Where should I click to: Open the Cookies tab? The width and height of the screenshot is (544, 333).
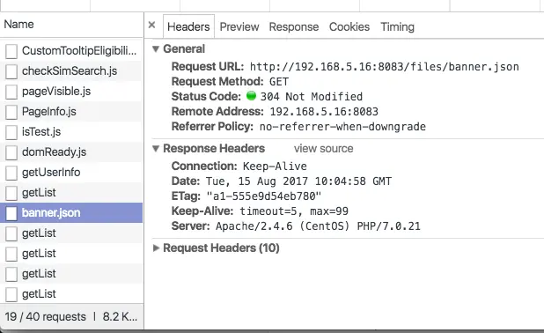click(x=349, y=26)
